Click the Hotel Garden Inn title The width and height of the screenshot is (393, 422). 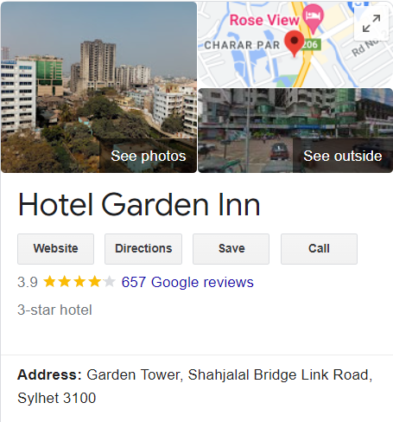[x=139, y=205]
